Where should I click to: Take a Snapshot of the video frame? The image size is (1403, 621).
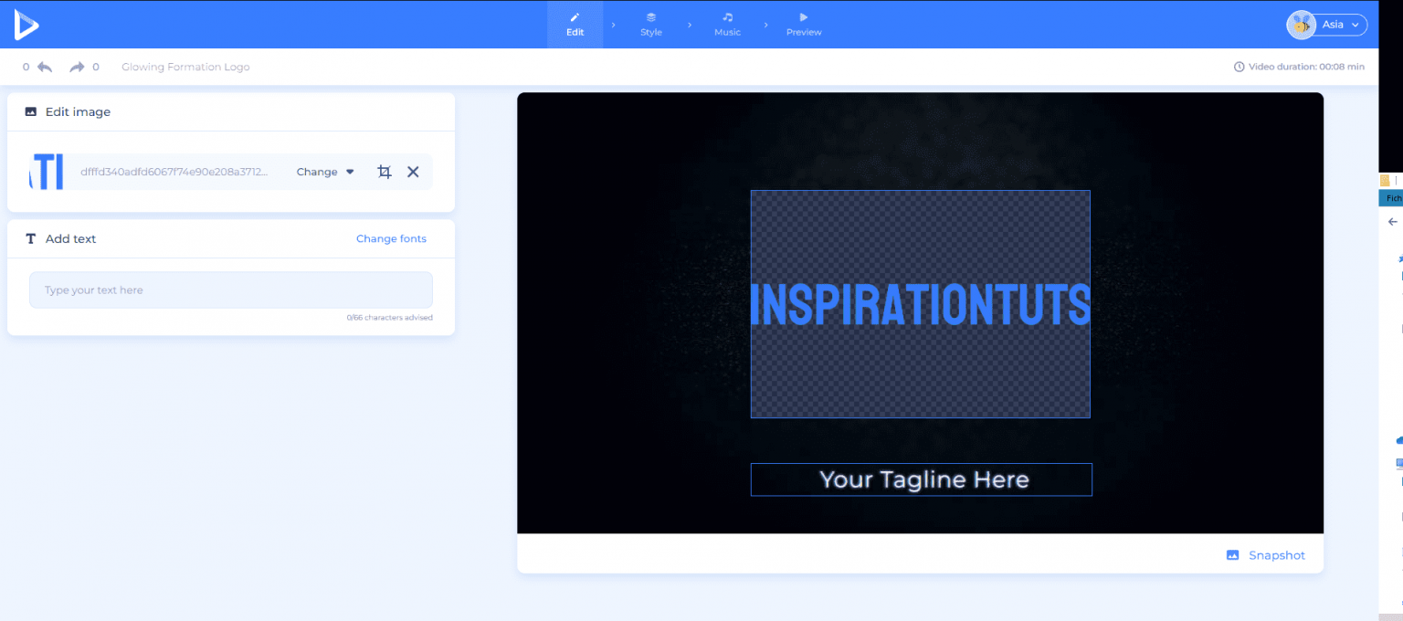1266,554
